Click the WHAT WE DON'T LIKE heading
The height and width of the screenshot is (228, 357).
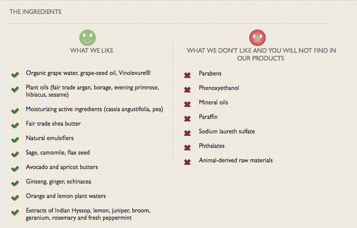point(261,54)
